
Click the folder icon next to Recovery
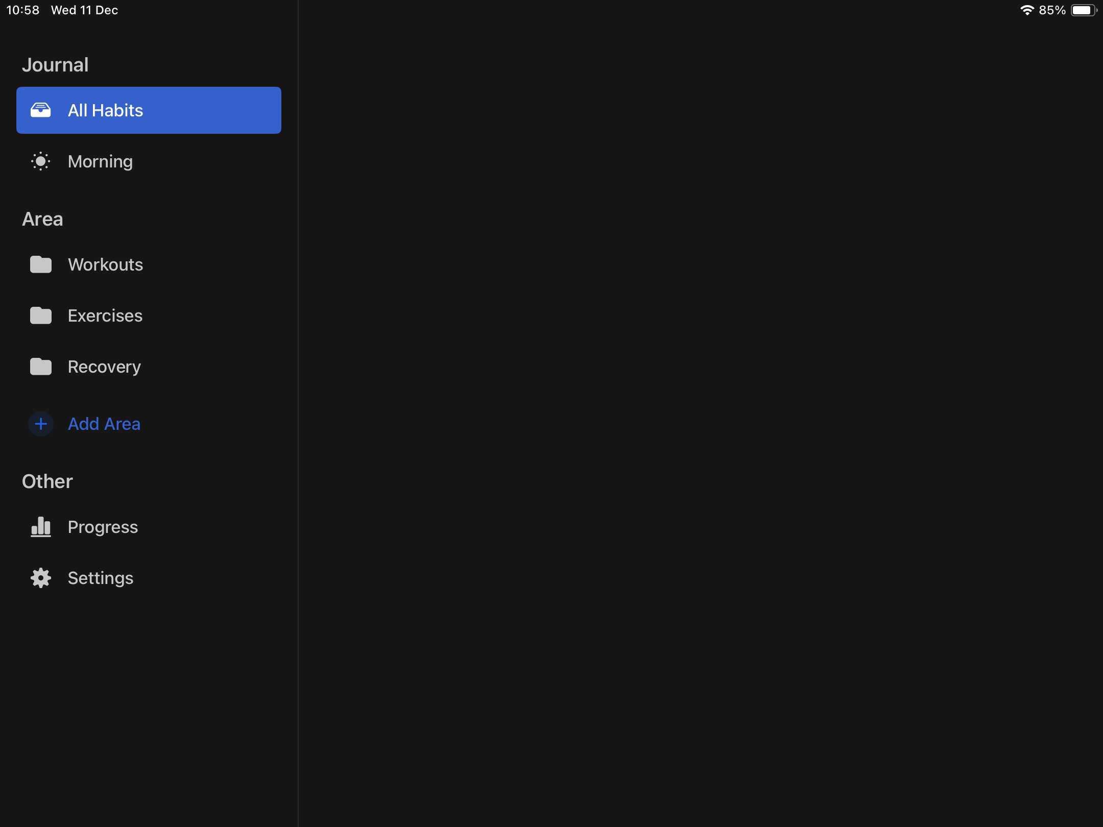41,367
